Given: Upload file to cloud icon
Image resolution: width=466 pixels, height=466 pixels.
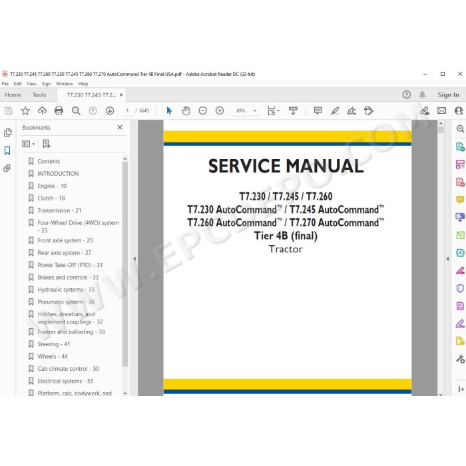Looking at the screenshot, I should [42, 111].
